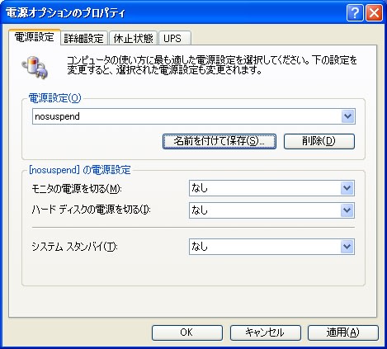The width and height of the screenshot is (387, 349).
Task: Click the 名前を付けて保存 button
Action: [x=219, y=141]
